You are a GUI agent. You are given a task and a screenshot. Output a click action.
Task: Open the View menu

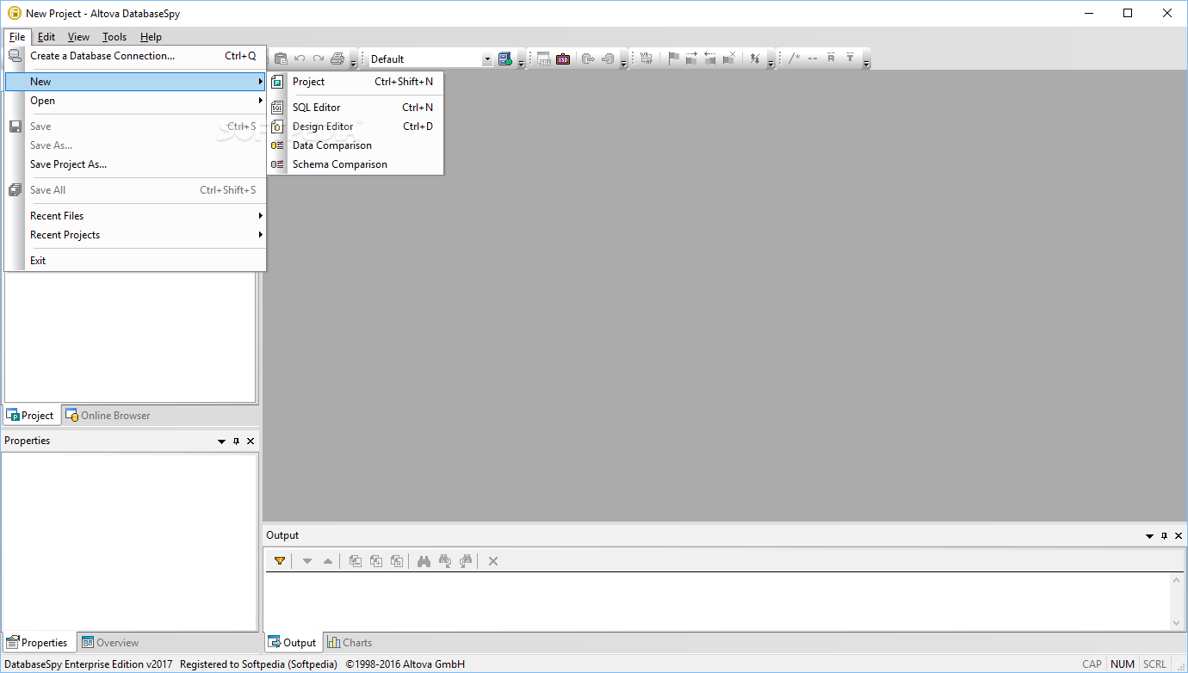click(78, 37)
